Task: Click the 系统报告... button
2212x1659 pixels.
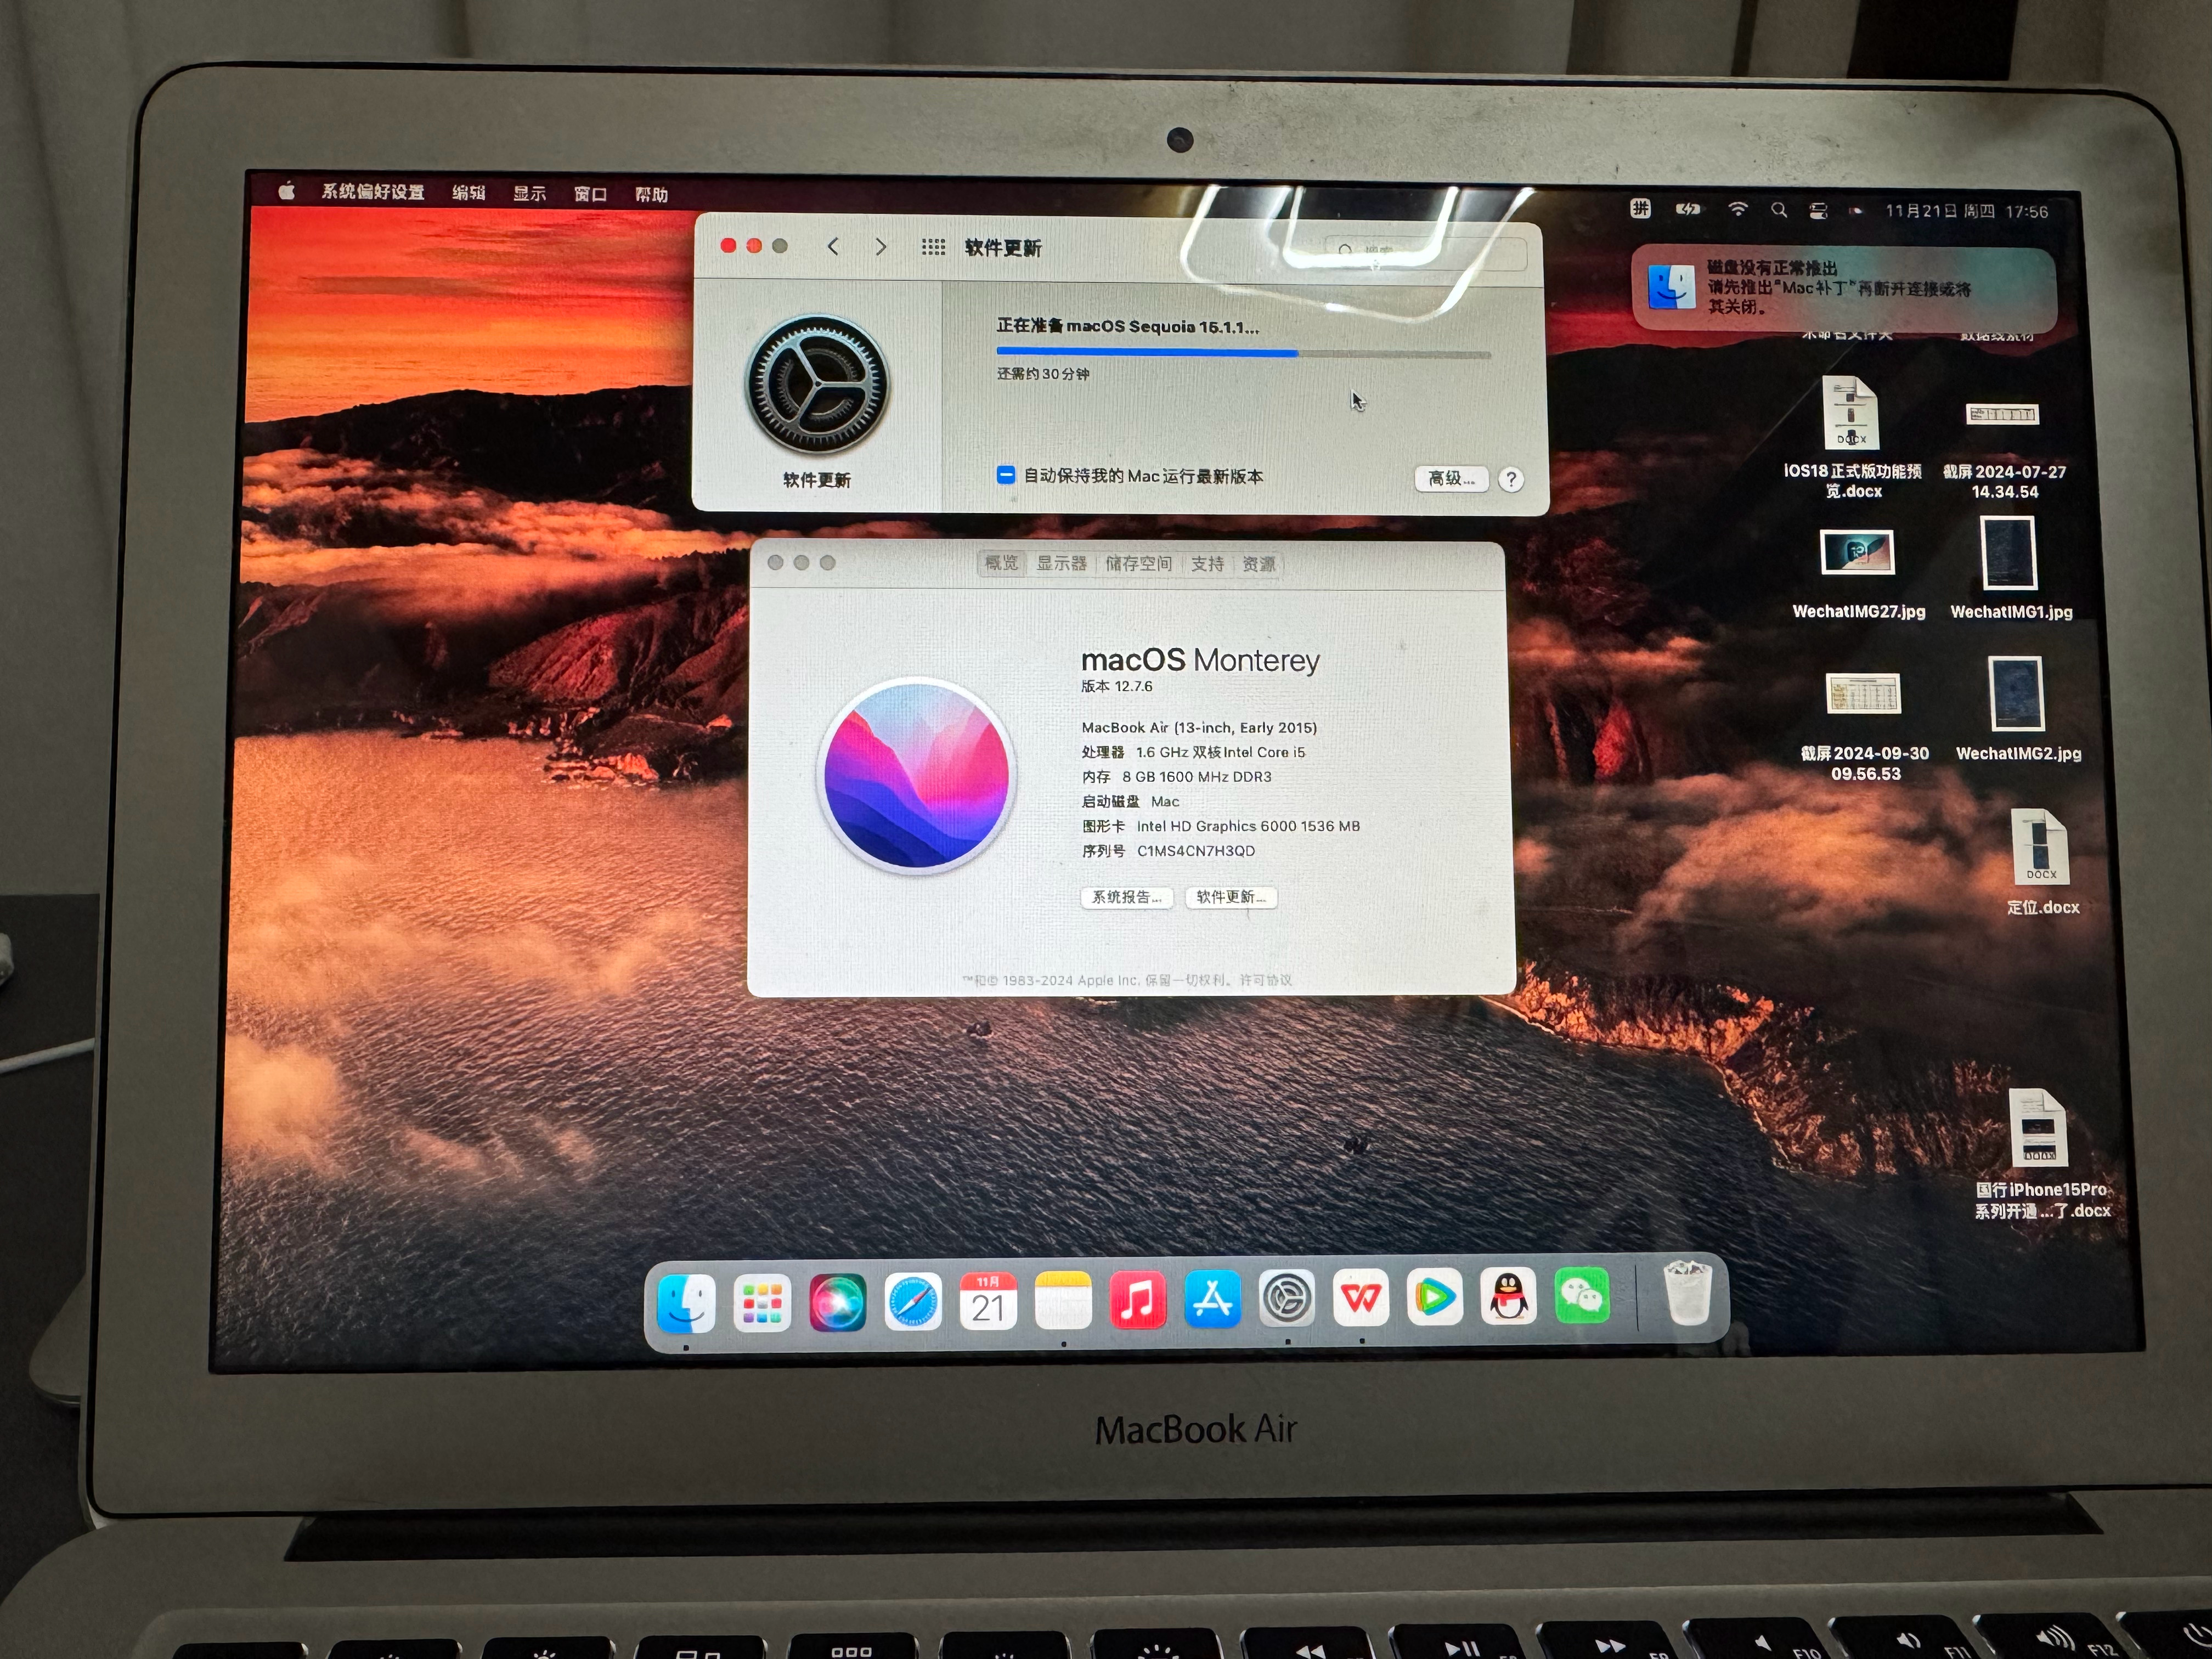Action: coord(1127,897)
